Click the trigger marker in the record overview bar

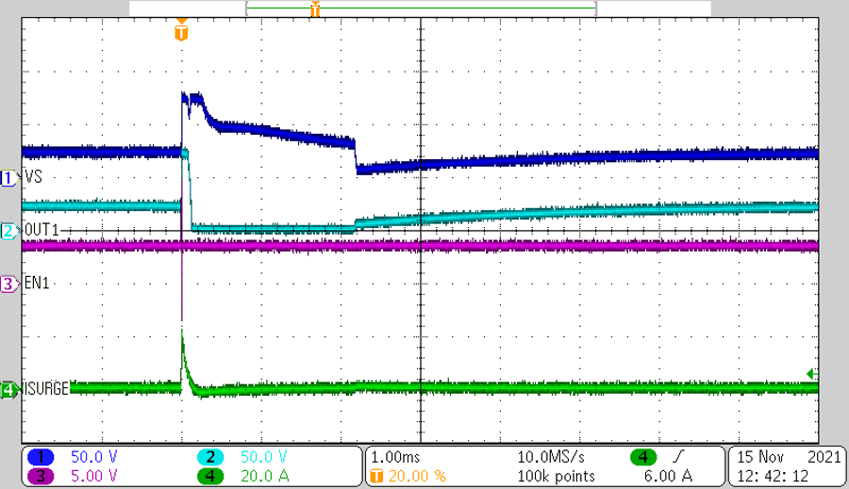(315, 9)
